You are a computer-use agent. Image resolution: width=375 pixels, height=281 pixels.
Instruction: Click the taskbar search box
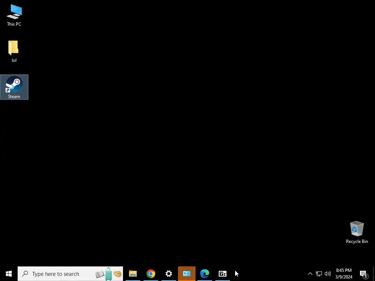click(x=70, y=274)
